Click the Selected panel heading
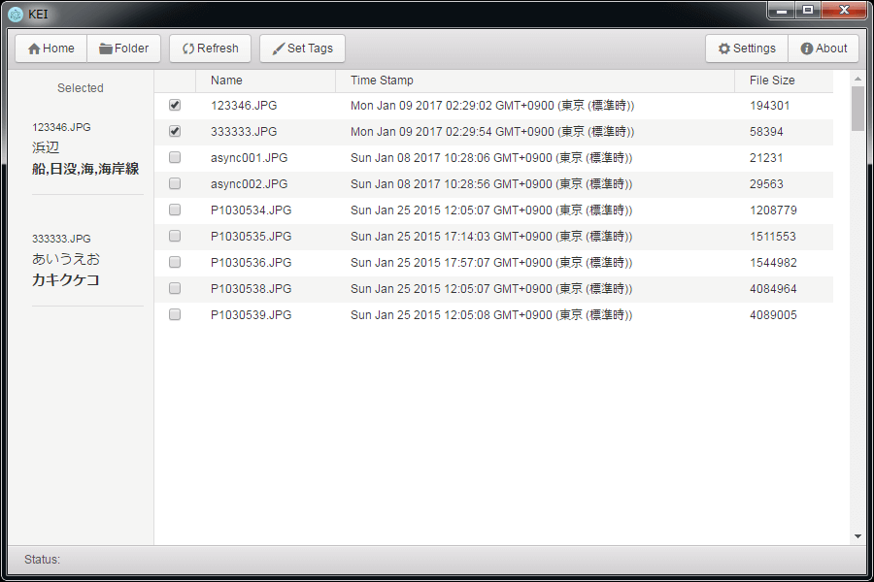Screen dimensions: 874x582 tap(81, 88)
